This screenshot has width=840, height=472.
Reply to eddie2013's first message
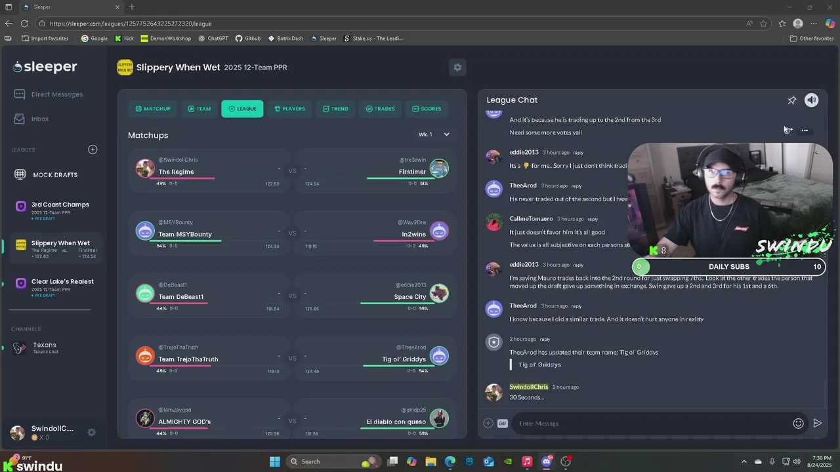click(578, 153)
